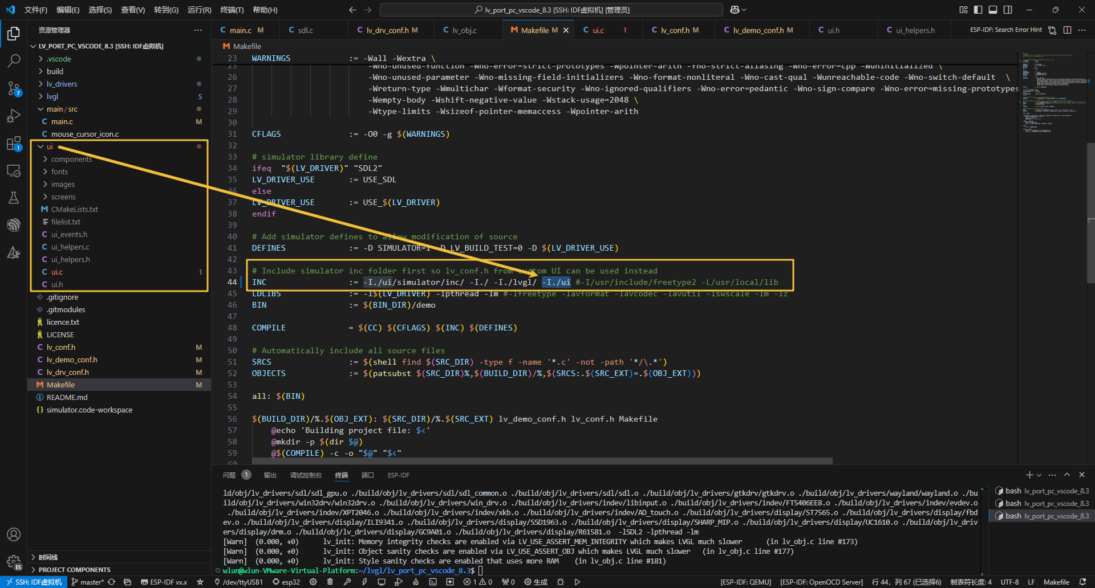Collapse the ui folder

point(119,146)
